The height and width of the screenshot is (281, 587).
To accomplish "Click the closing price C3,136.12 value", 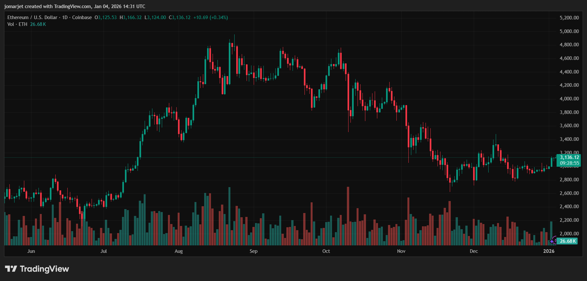I will pyautogui.click(x=180, y=17).
